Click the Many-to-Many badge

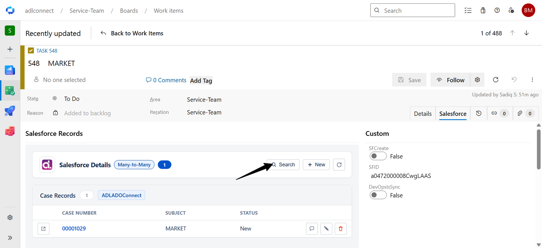[x=134, y=165]
